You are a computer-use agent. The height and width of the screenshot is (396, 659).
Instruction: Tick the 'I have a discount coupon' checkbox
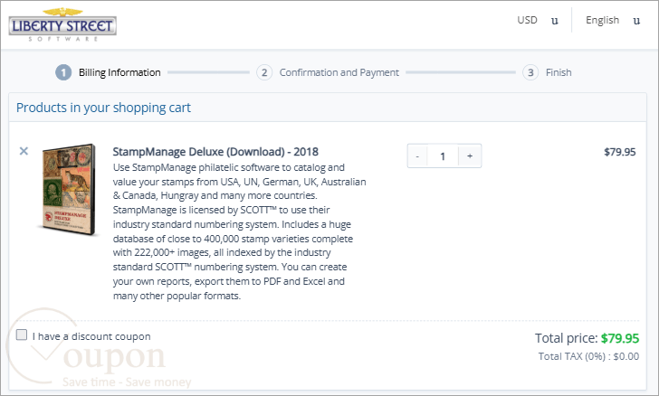click(x=22, y=335)
